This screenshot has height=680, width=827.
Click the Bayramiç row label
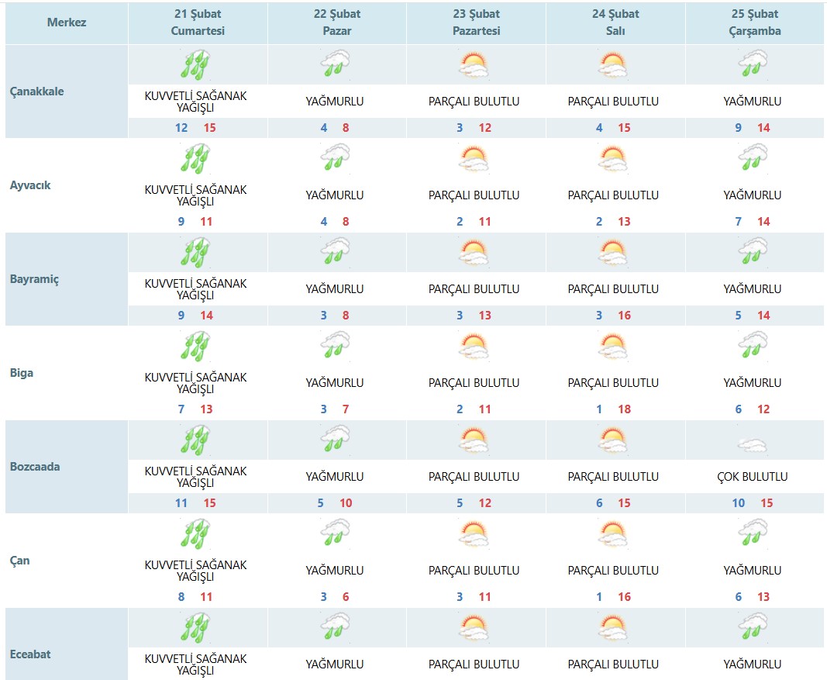tap(34, 279)
